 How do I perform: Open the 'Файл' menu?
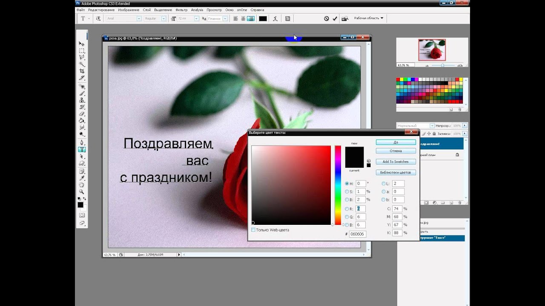pos(80,10)
